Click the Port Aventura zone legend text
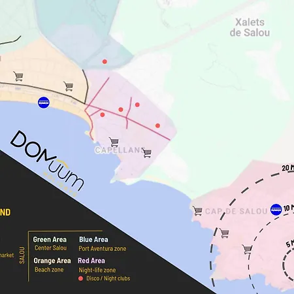 click(x=103, y=248)
